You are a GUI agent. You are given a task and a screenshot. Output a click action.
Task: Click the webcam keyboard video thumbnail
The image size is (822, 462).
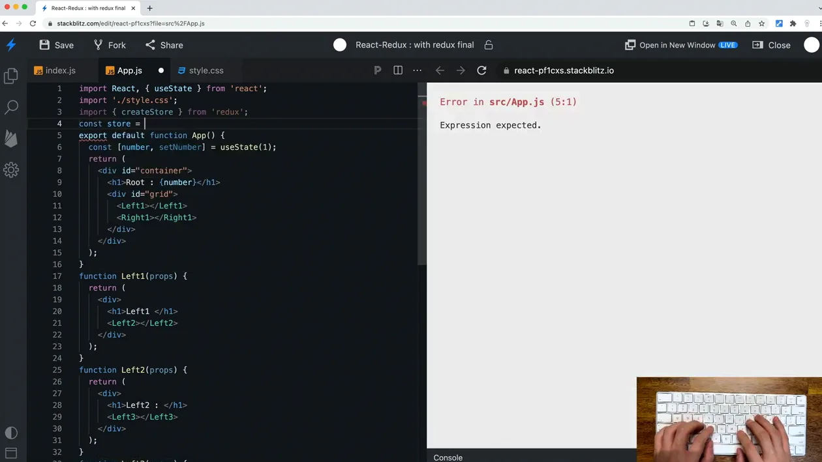[x=729, y=419]
